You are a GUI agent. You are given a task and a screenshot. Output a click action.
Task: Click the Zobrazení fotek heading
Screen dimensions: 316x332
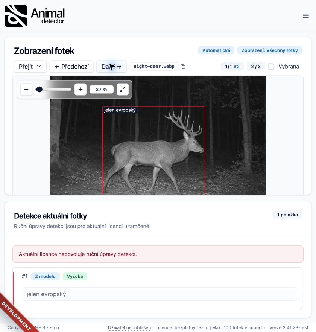[44, 51]
